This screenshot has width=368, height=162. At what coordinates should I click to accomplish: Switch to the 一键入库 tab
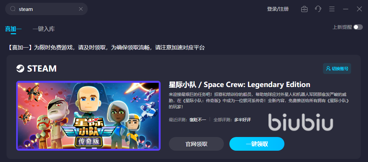coord(44,29)
